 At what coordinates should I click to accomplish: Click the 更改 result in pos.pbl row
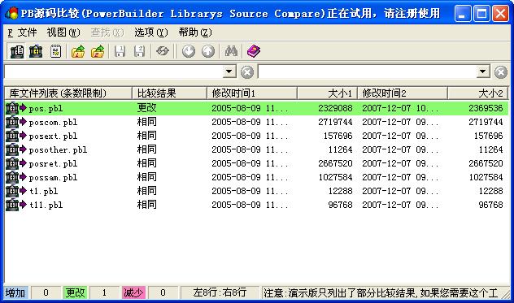pyautogui.click(x=147, y=108)
